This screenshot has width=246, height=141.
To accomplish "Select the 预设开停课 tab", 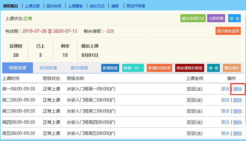I will tap(136, 6).
